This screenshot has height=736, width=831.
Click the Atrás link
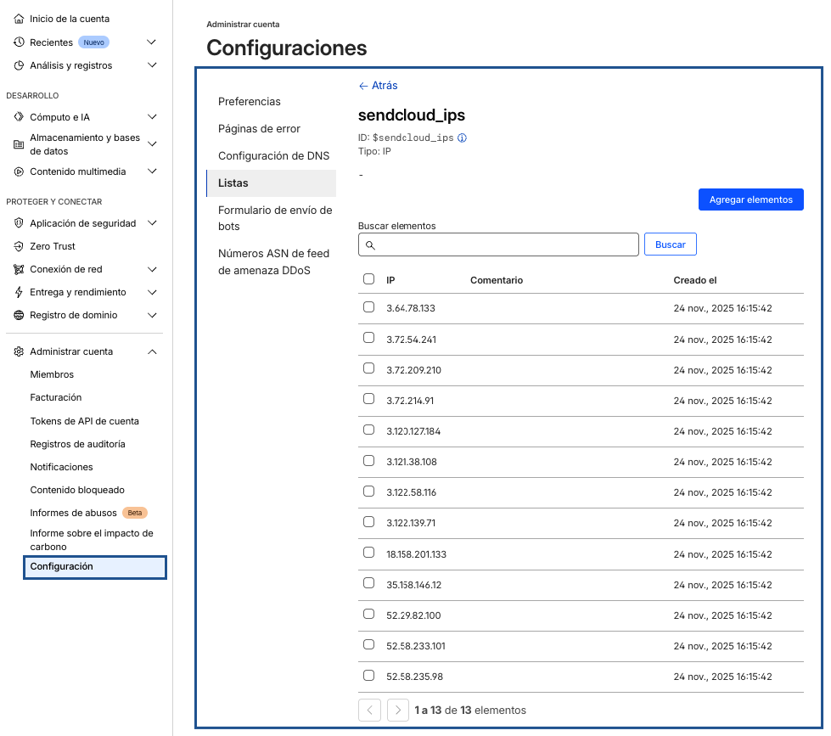(x=377, y=85)
